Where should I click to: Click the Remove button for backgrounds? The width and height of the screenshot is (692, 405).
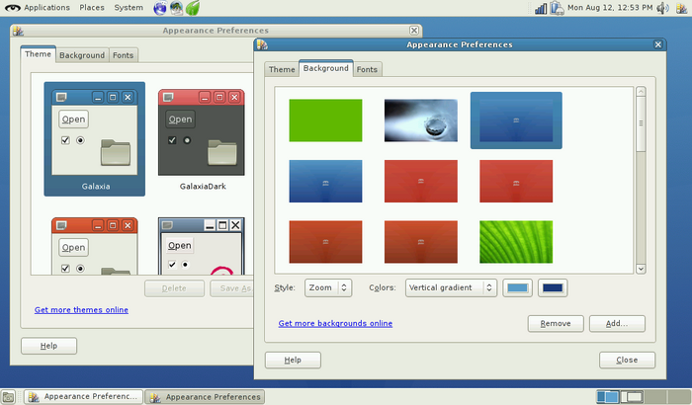pyautogui.click(x=556, y=323)
